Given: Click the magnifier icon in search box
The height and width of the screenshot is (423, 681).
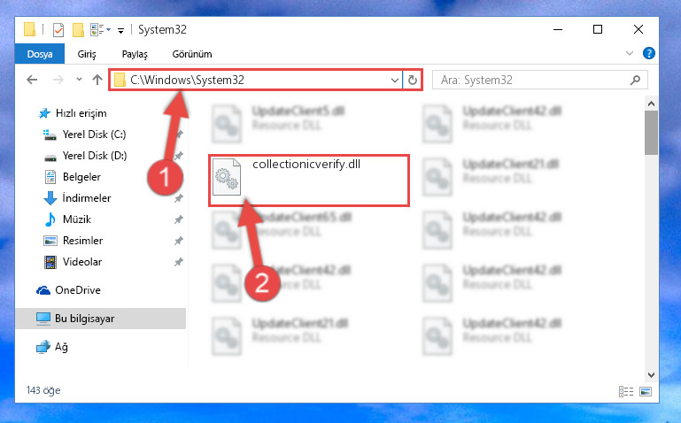Looking at the screenshot, I should pos(635,80).
